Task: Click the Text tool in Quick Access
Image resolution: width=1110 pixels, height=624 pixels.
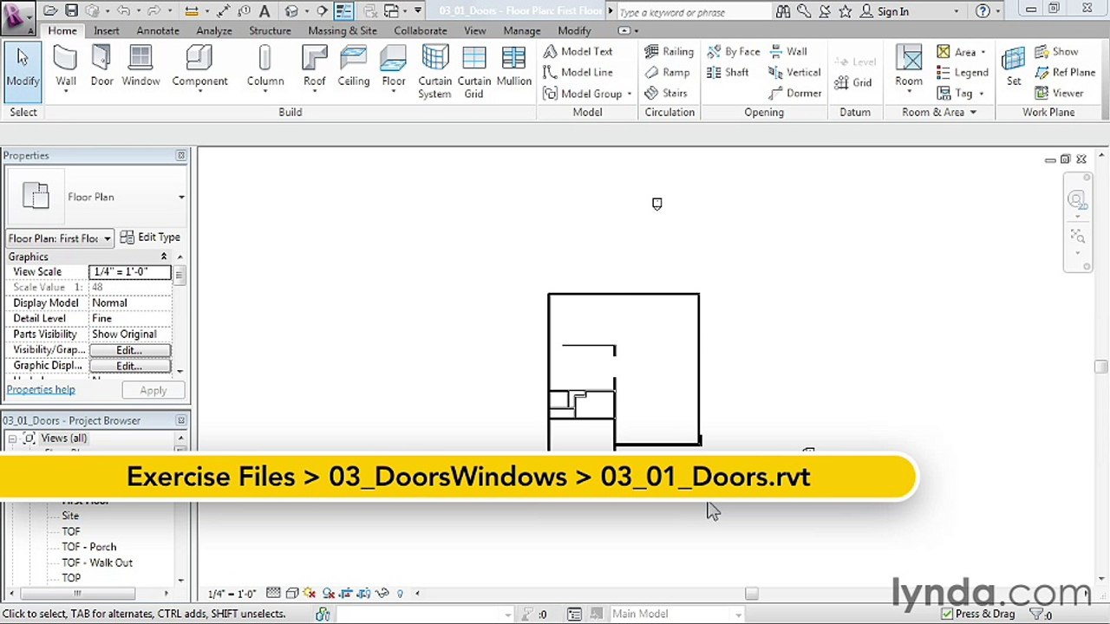Action: (x=264, y=11)
